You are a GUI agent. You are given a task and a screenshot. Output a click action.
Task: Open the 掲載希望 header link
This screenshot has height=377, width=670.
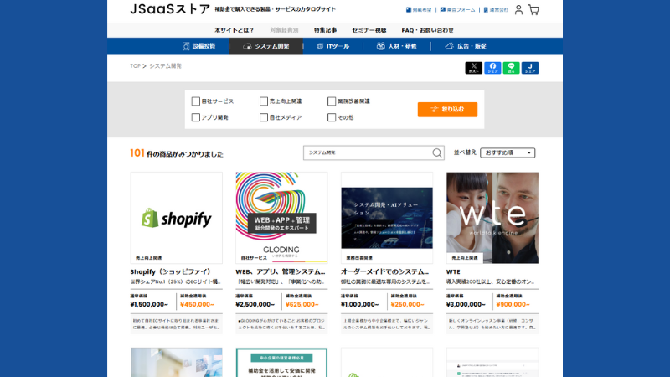419,9
